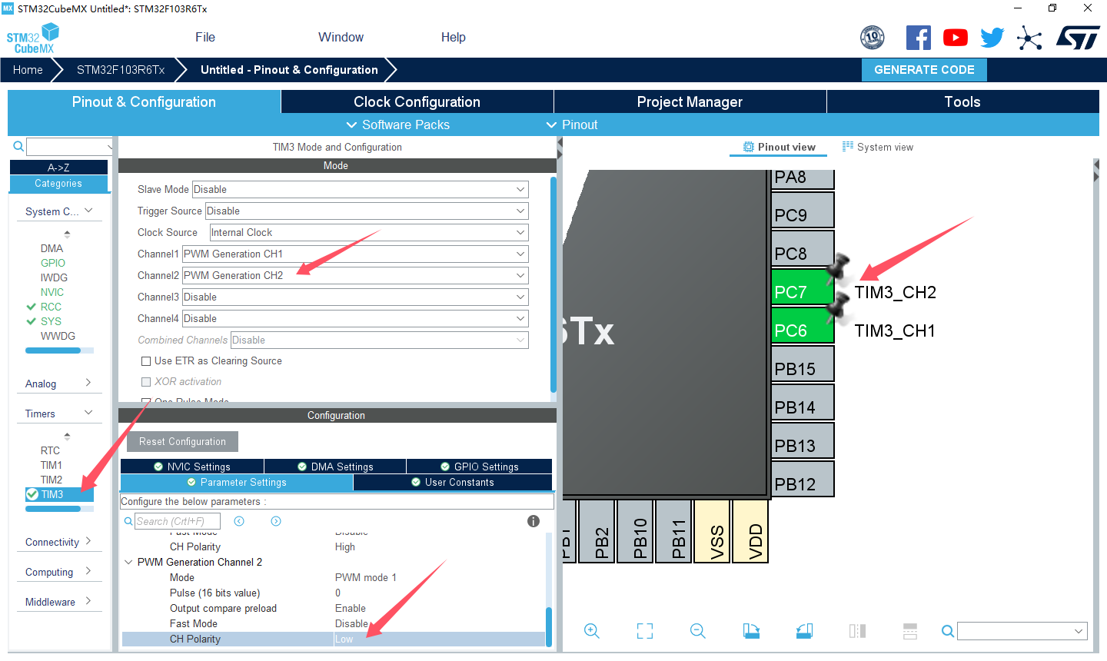Collapse PWM Generation Channel 2 group
This screenshot has width=1107, height=661.
pyautogui.click(x=128, y=562)
